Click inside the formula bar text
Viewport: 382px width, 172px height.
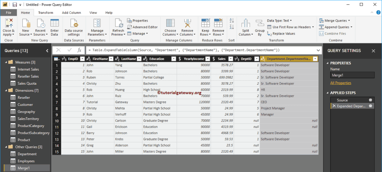184,50
